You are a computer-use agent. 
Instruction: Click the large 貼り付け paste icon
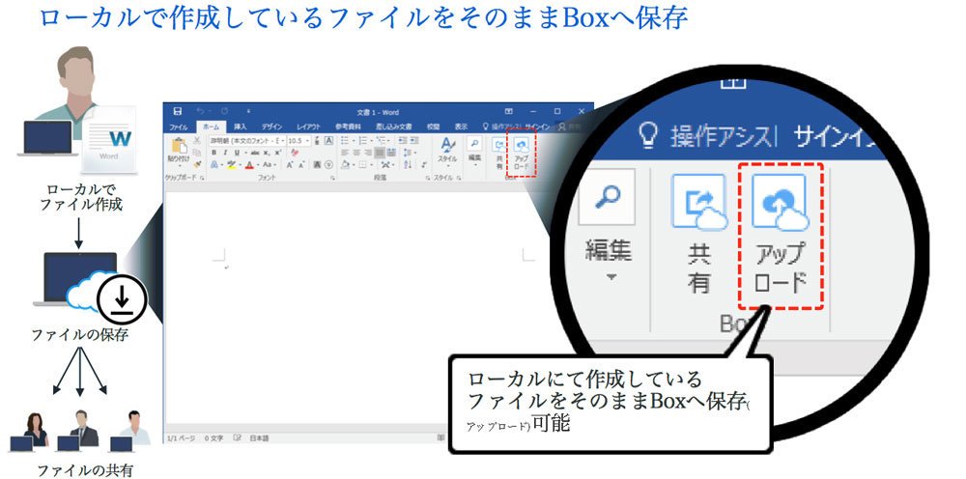coord(180,145)
